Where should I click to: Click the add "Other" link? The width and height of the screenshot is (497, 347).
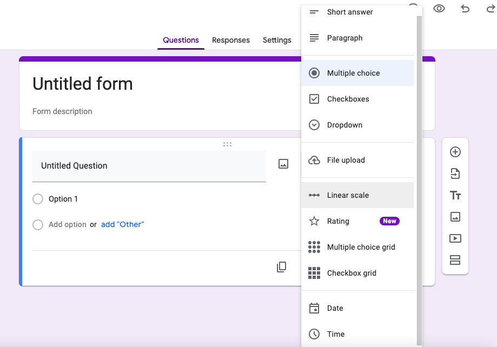point(122,225)
